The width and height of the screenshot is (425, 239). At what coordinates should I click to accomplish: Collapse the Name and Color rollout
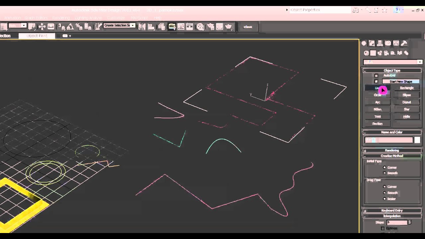click(392, 132)
